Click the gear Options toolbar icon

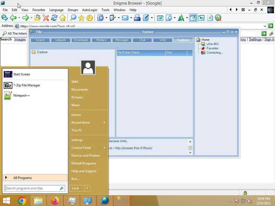(x=101, y=18)
